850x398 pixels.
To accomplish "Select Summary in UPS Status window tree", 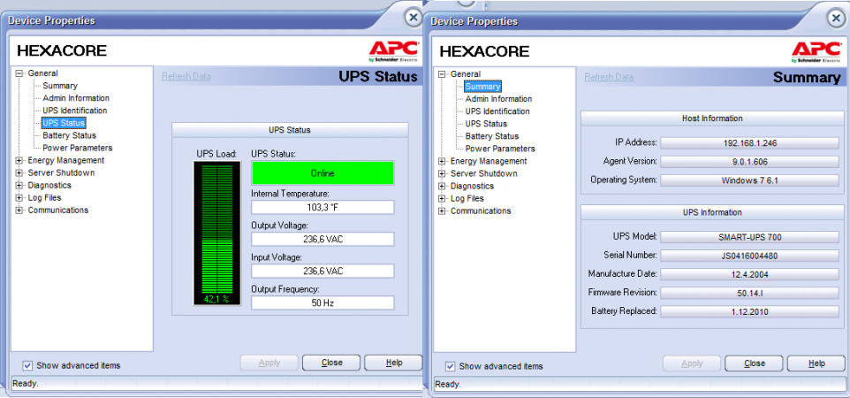I will click(60, 86).
